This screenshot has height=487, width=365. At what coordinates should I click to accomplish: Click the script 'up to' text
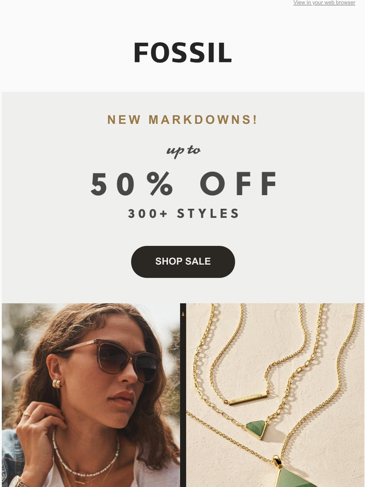click(x=184, y=151)
